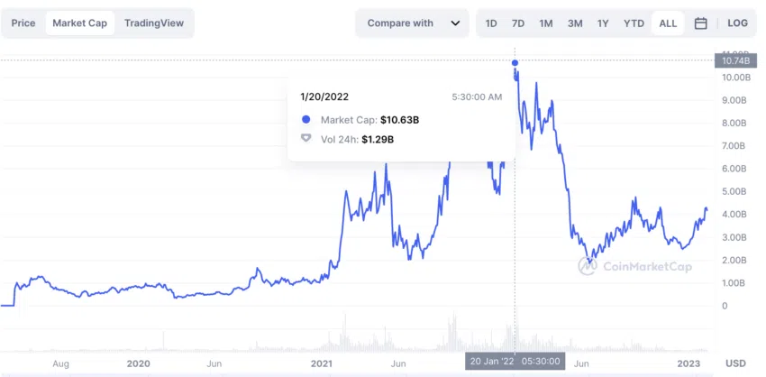766x377 pixels.
Task: Click the Compare with chevron arrow
Action: (455, 23)
